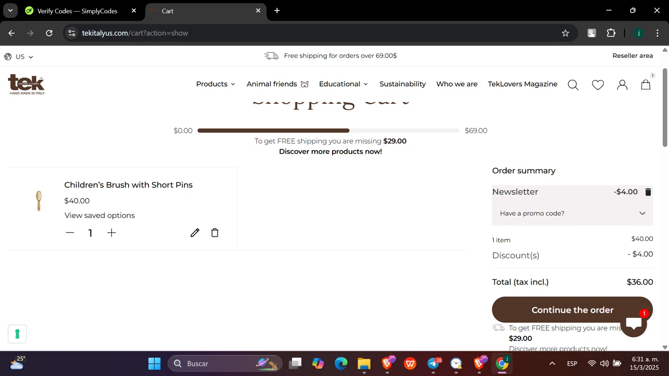Open the shopping bag cart icon
Image resolution: width=669 pixels, height=376 pixels.
coord(646,84)
